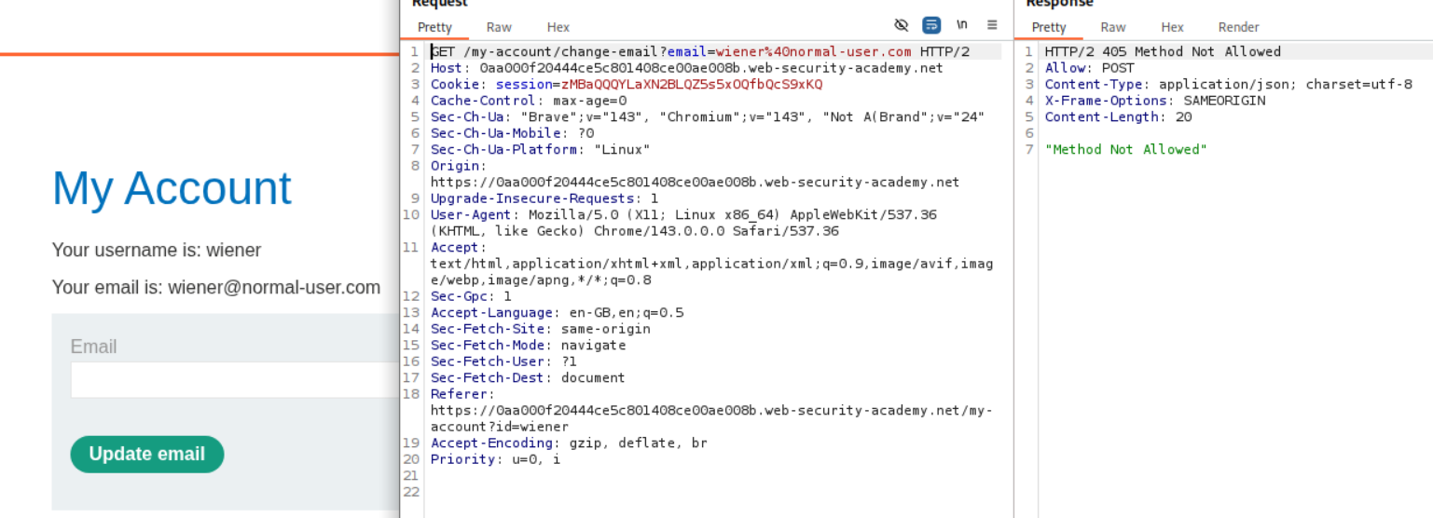Select the Response Pretty tab

click(x=1049, y=27)
